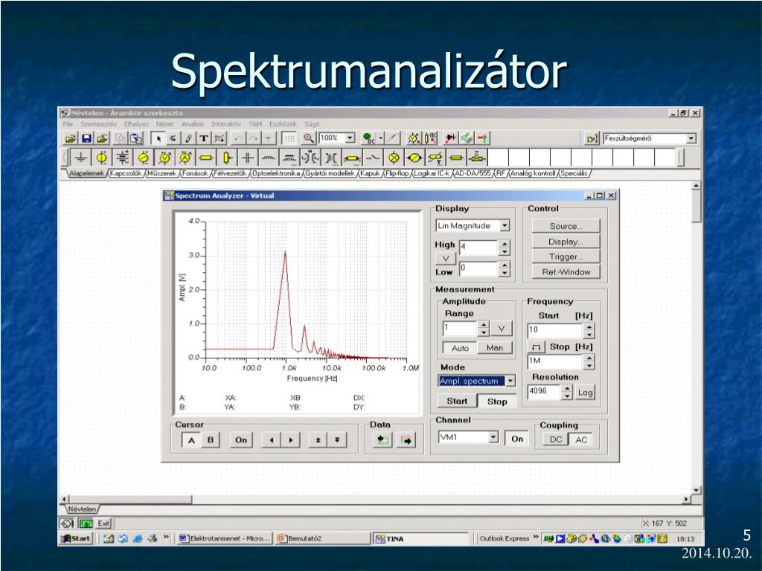Switch to the Műszerek component tab
Image resolution: width=762 pixels, height=571 pixels.
click(162, 173)
